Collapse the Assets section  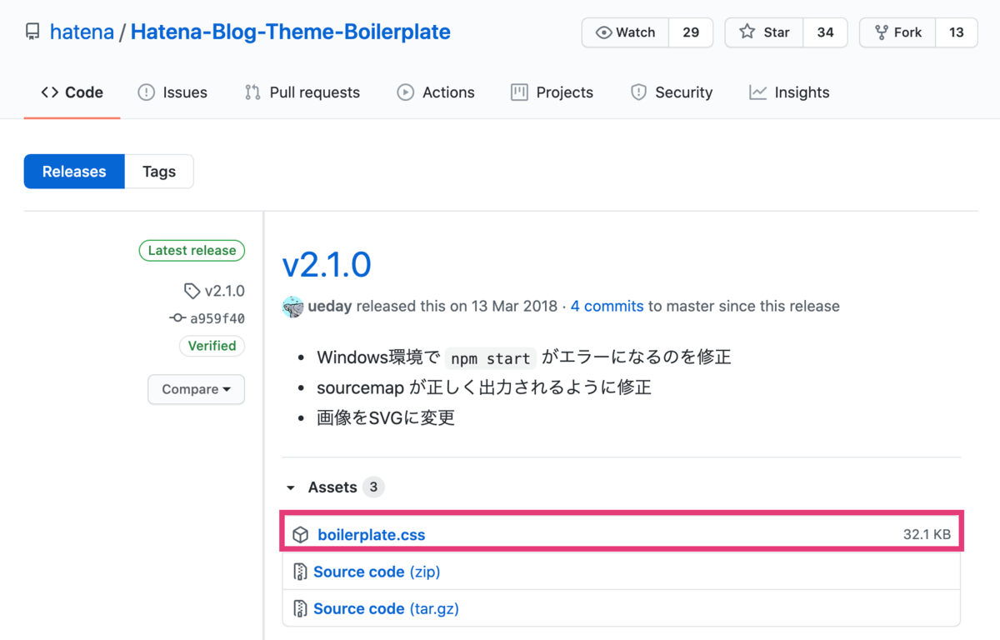[291, 487]
